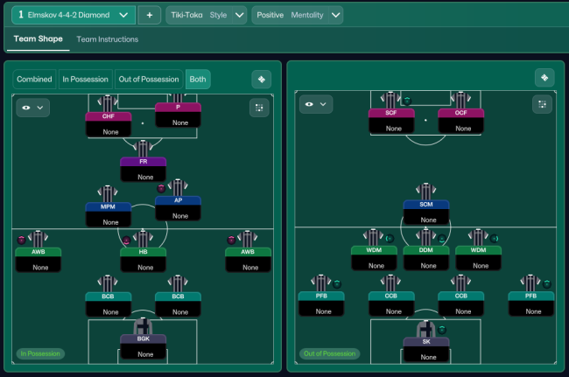Expand the Tiki-Taka Style dropdown
The height and width of the screenshot is (377, 569).
(x=206, y=15)
